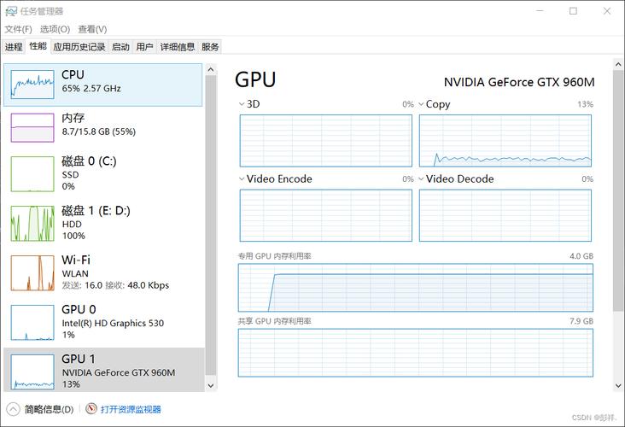Click 'Intel(R) HD Graphics 530' text
Viewport: 625px width, 427px height.
click(x=113, y=323)
